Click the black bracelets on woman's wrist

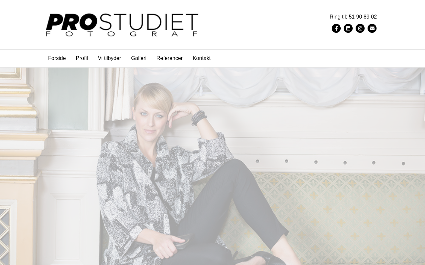pyautogui.click(x=199, y=118)
